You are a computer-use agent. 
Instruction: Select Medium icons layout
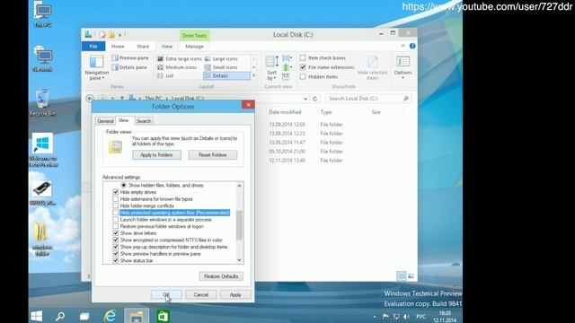pyautogui.click(x=177, y=67)
